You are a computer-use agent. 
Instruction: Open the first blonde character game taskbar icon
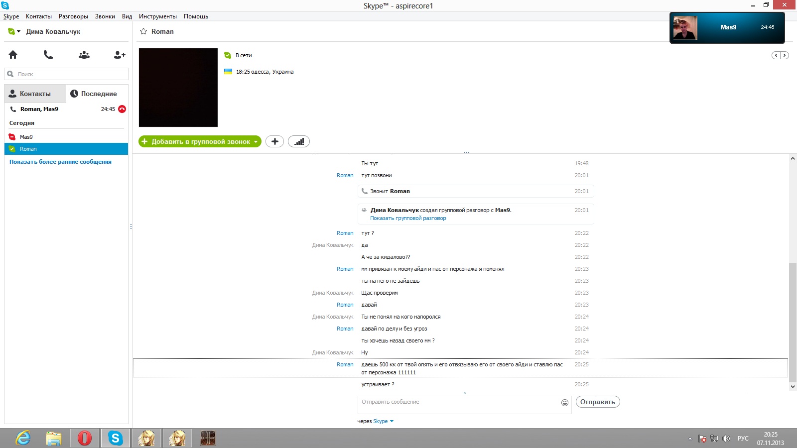pos(146,438)
